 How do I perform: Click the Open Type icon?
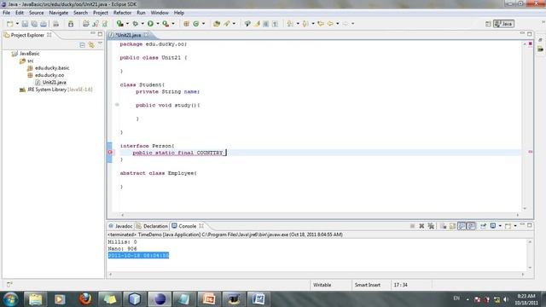click(217, 24)
